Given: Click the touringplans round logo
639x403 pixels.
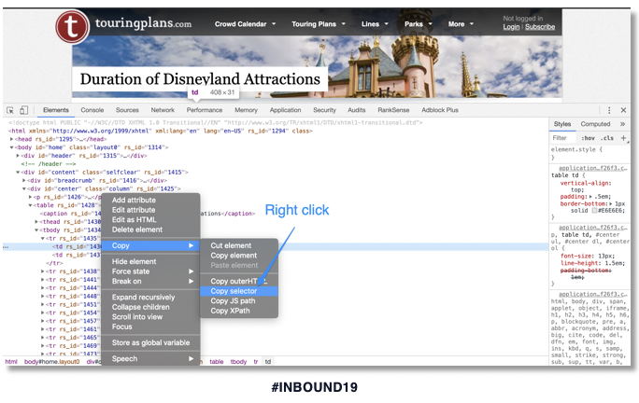Looking at the screenshot, I should [x=72, y=26].
